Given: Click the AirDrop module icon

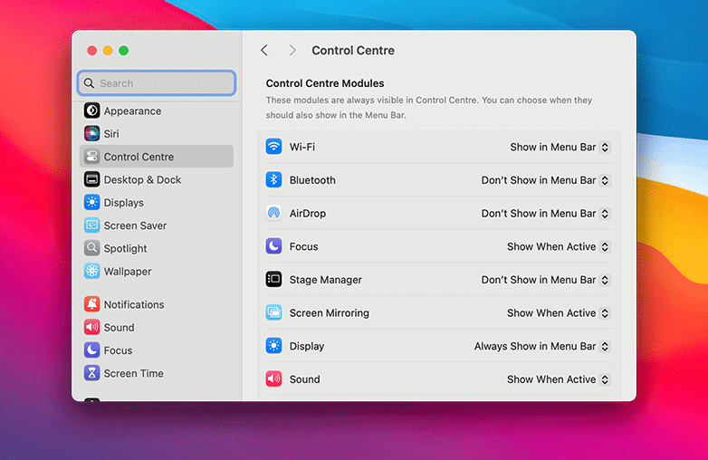Looking at the screenshot, I should click(273, 213).
